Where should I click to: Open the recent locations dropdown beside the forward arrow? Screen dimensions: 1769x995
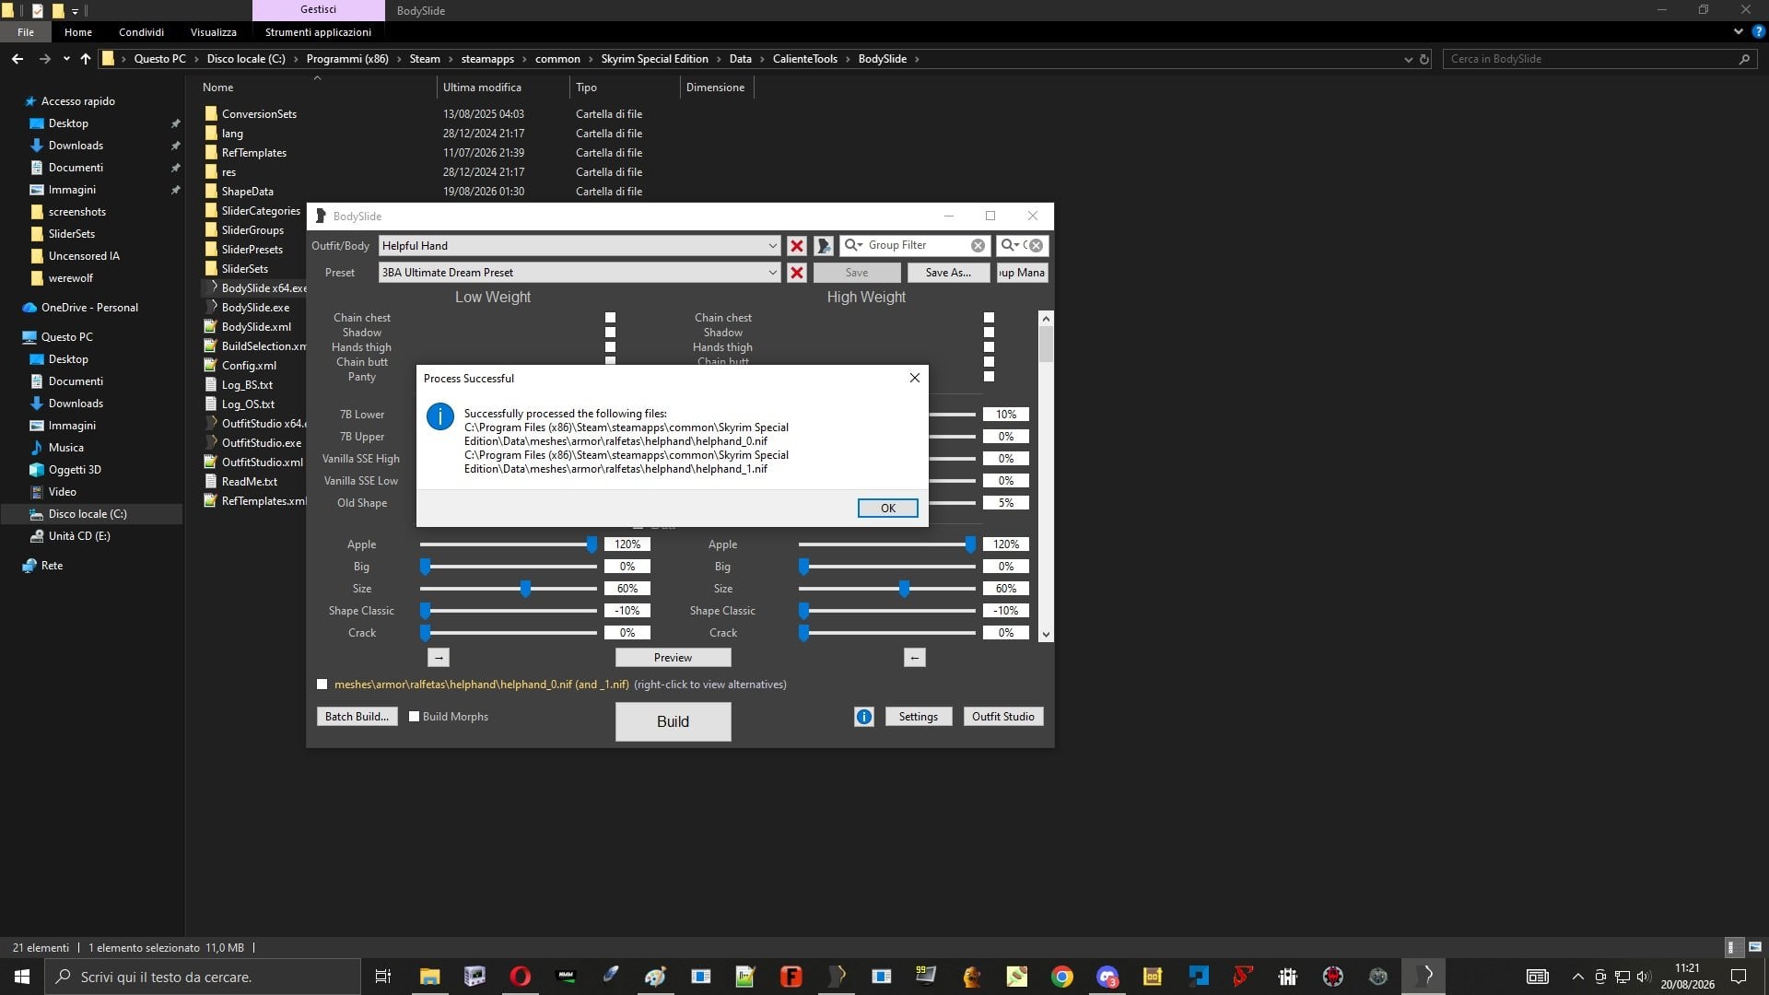pos(66,59)
